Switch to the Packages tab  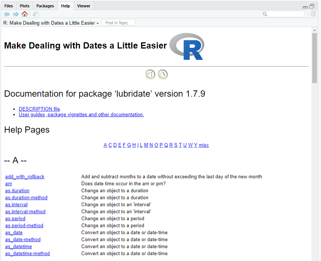[45, 6]
